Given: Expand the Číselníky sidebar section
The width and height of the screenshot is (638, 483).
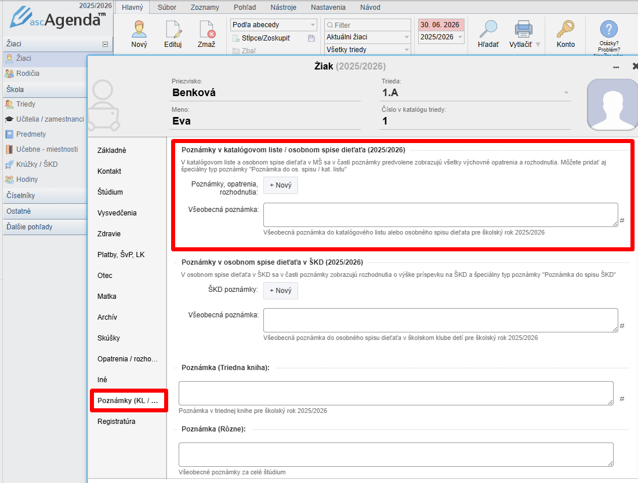Looking at the screenshot, I should [x=45, y=196].
